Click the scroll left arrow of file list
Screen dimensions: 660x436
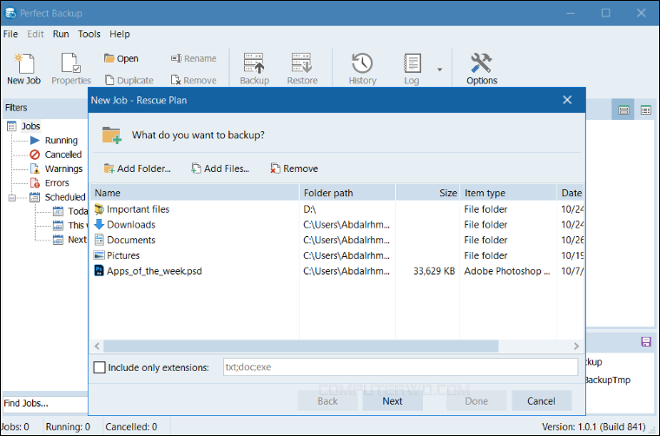(x=97, y=347)
